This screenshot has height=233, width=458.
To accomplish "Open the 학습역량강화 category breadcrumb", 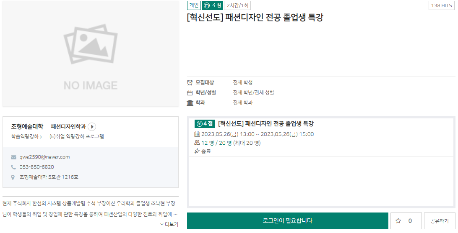I will point(26,136).
